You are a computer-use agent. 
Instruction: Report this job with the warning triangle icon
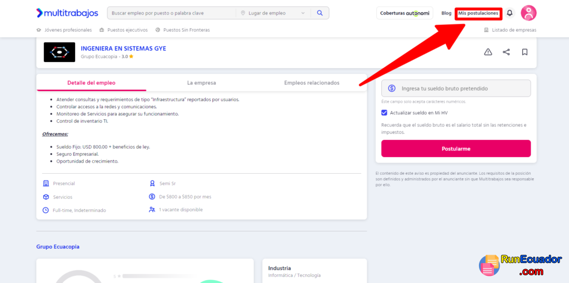point(488,52)
